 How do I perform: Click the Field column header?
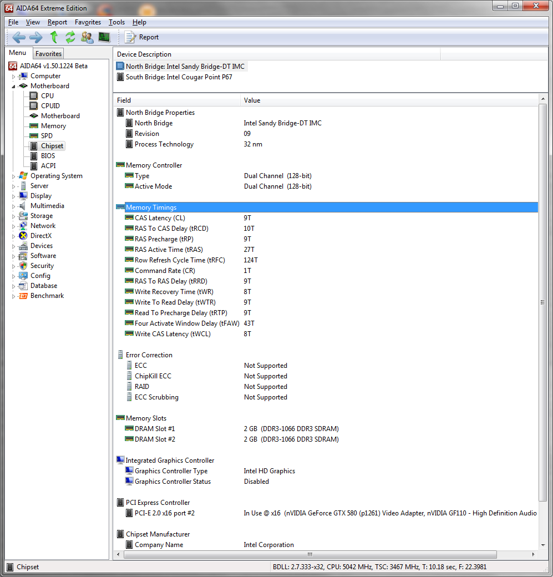(x=177, y=100)
